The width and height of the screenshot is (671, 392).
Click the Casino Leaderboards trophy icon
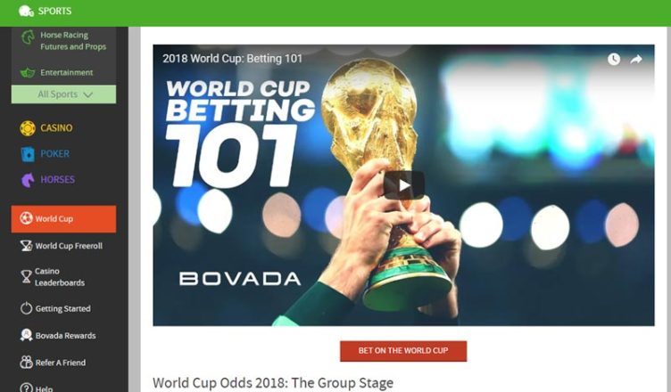pos(26,277)
